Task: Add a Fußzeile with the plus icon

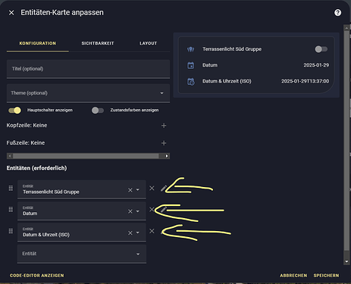Action: pos(164,143)
